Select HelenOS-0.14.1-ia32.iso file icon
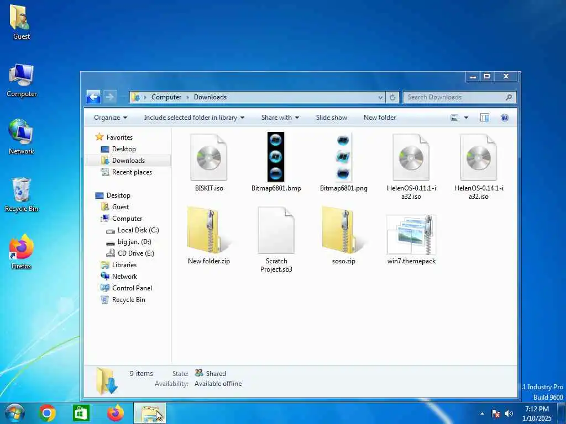Image resolution: width=566 pixels, height=424 pixels. 478,157
